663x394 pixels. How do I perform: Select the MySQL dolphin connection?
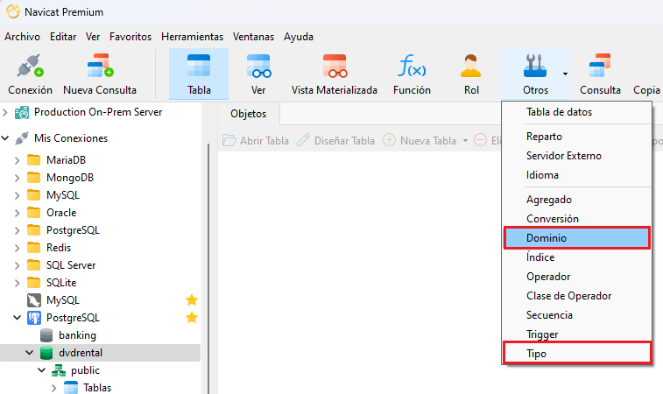click(x=53, y=300)
